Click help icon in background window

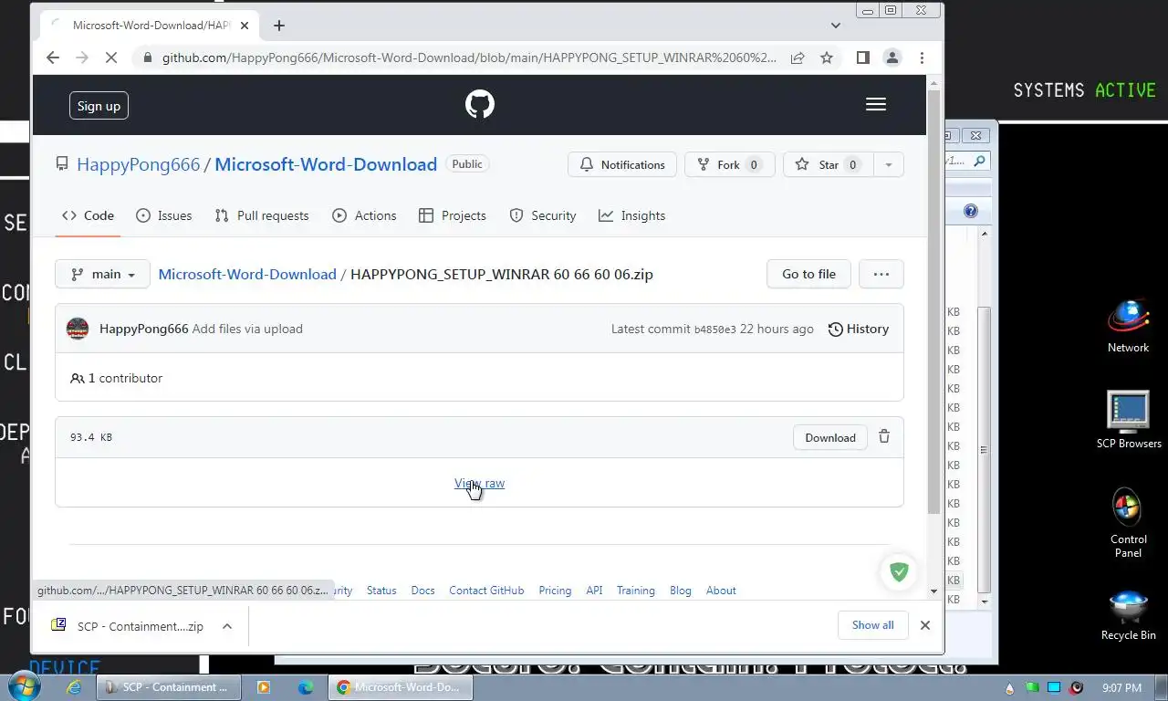pos(971,211)
